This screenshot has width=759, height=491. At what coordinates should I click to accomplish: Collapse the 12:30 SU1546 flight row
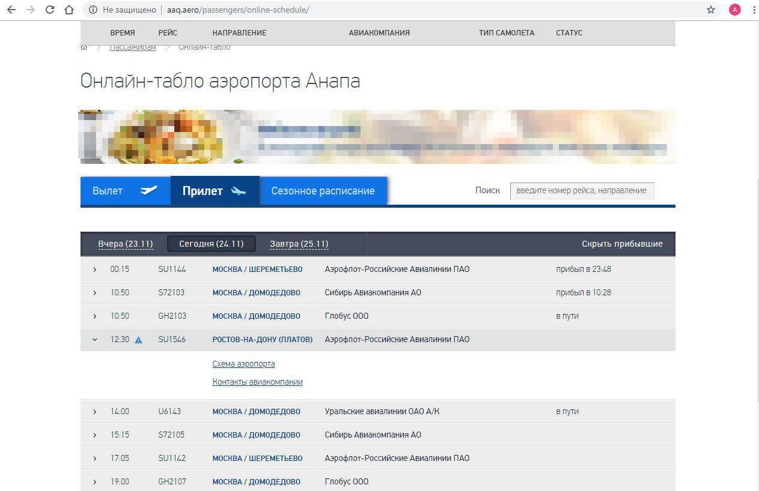[x=94, y=340]
